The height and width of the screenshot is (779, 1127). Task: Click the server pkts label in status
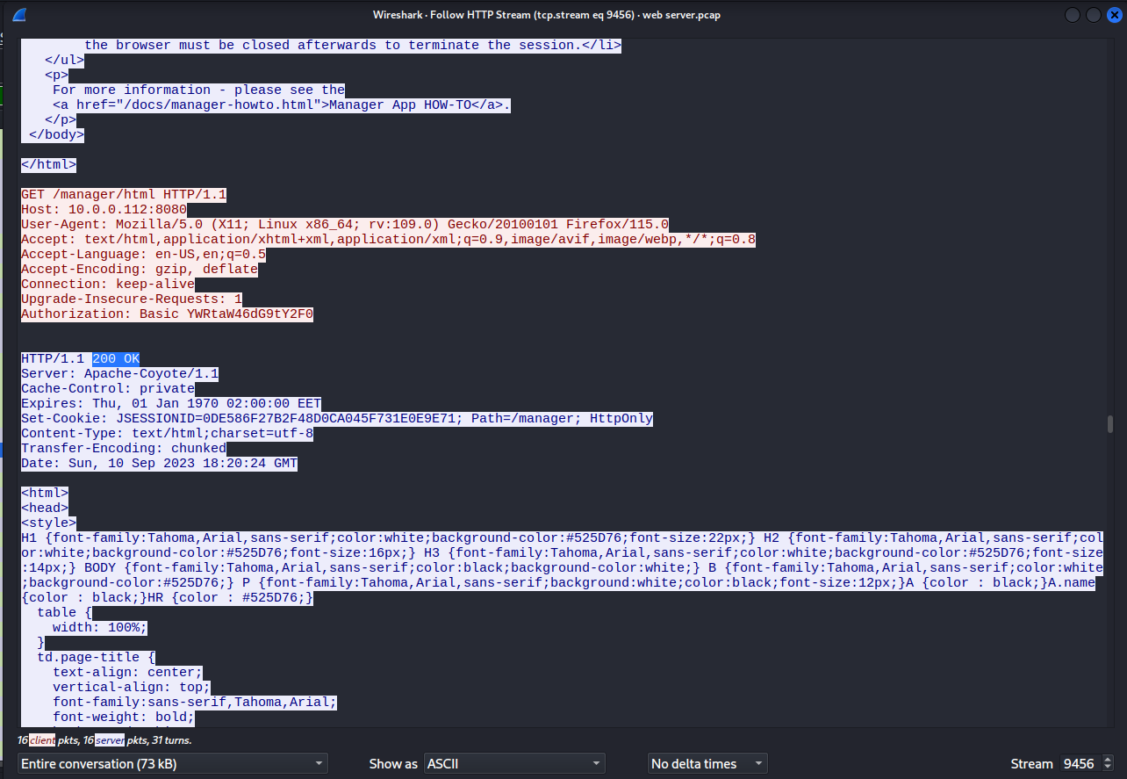click(x=110, y=740)
